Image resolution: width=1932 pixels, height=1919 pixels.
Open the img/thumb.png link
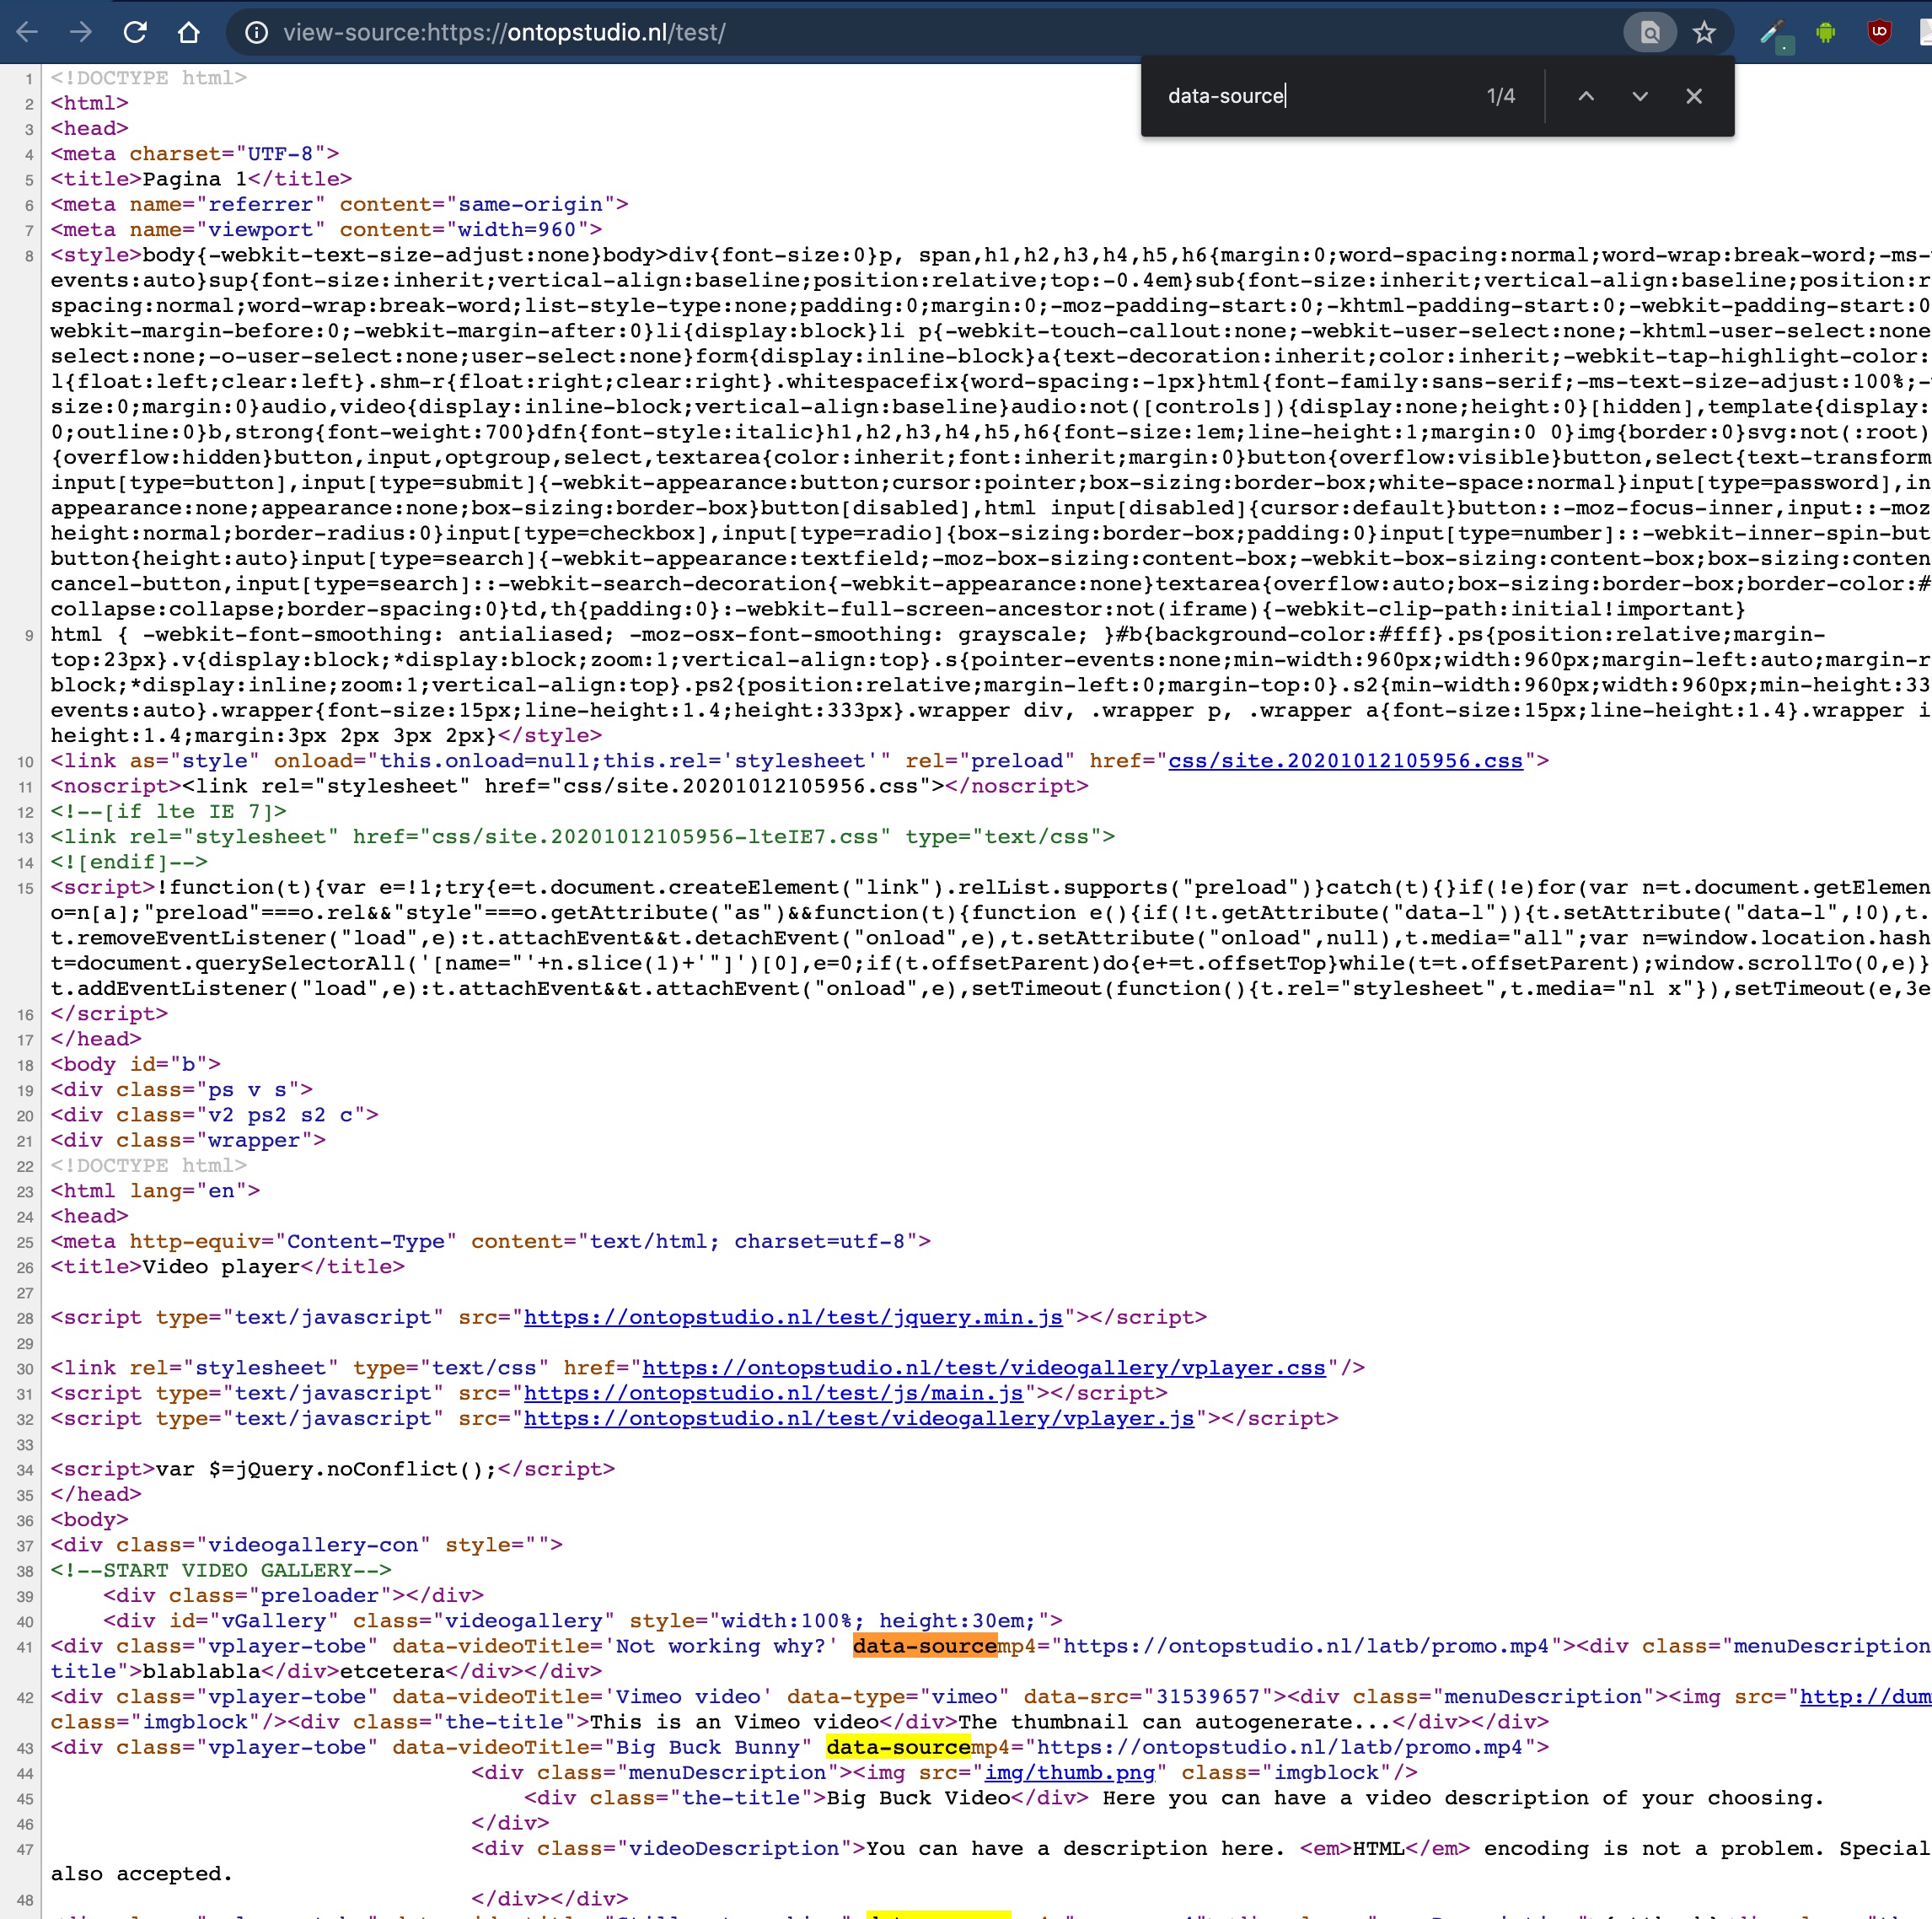1070,1772
